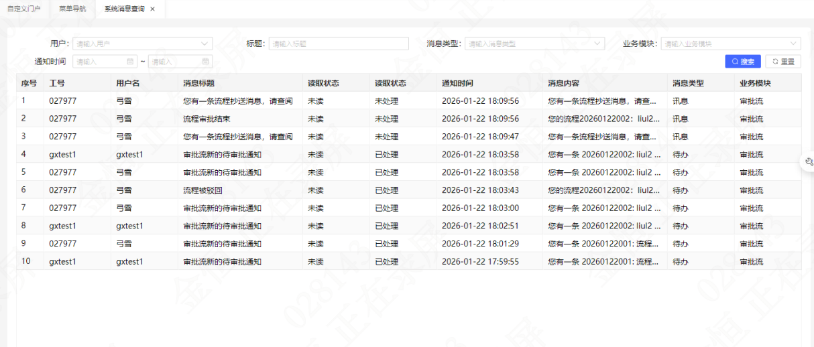Click the 重置 button
The width and height of the screenshot is (814, 347).
point(783,62)
